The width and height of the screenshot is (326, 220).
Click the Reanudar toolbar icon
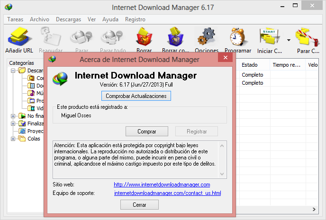(x=51, y=36)
